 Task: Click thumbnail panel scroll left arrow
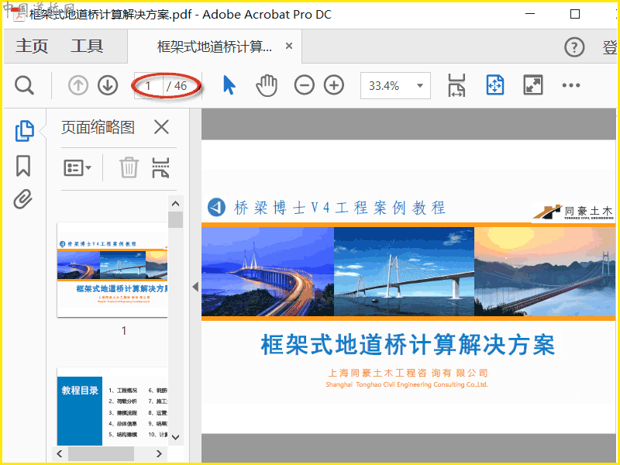pos(60,453)
